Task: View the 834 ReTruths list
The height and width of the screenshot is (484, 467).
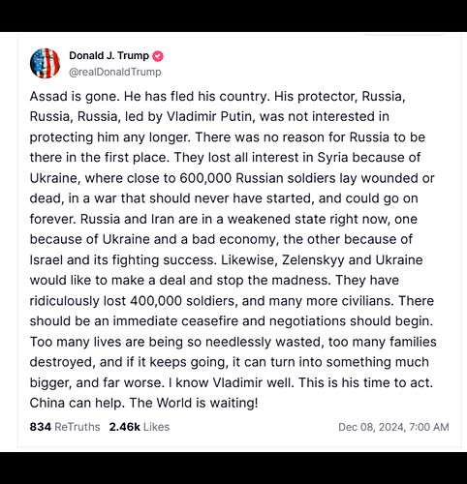Action: (65, 427)
